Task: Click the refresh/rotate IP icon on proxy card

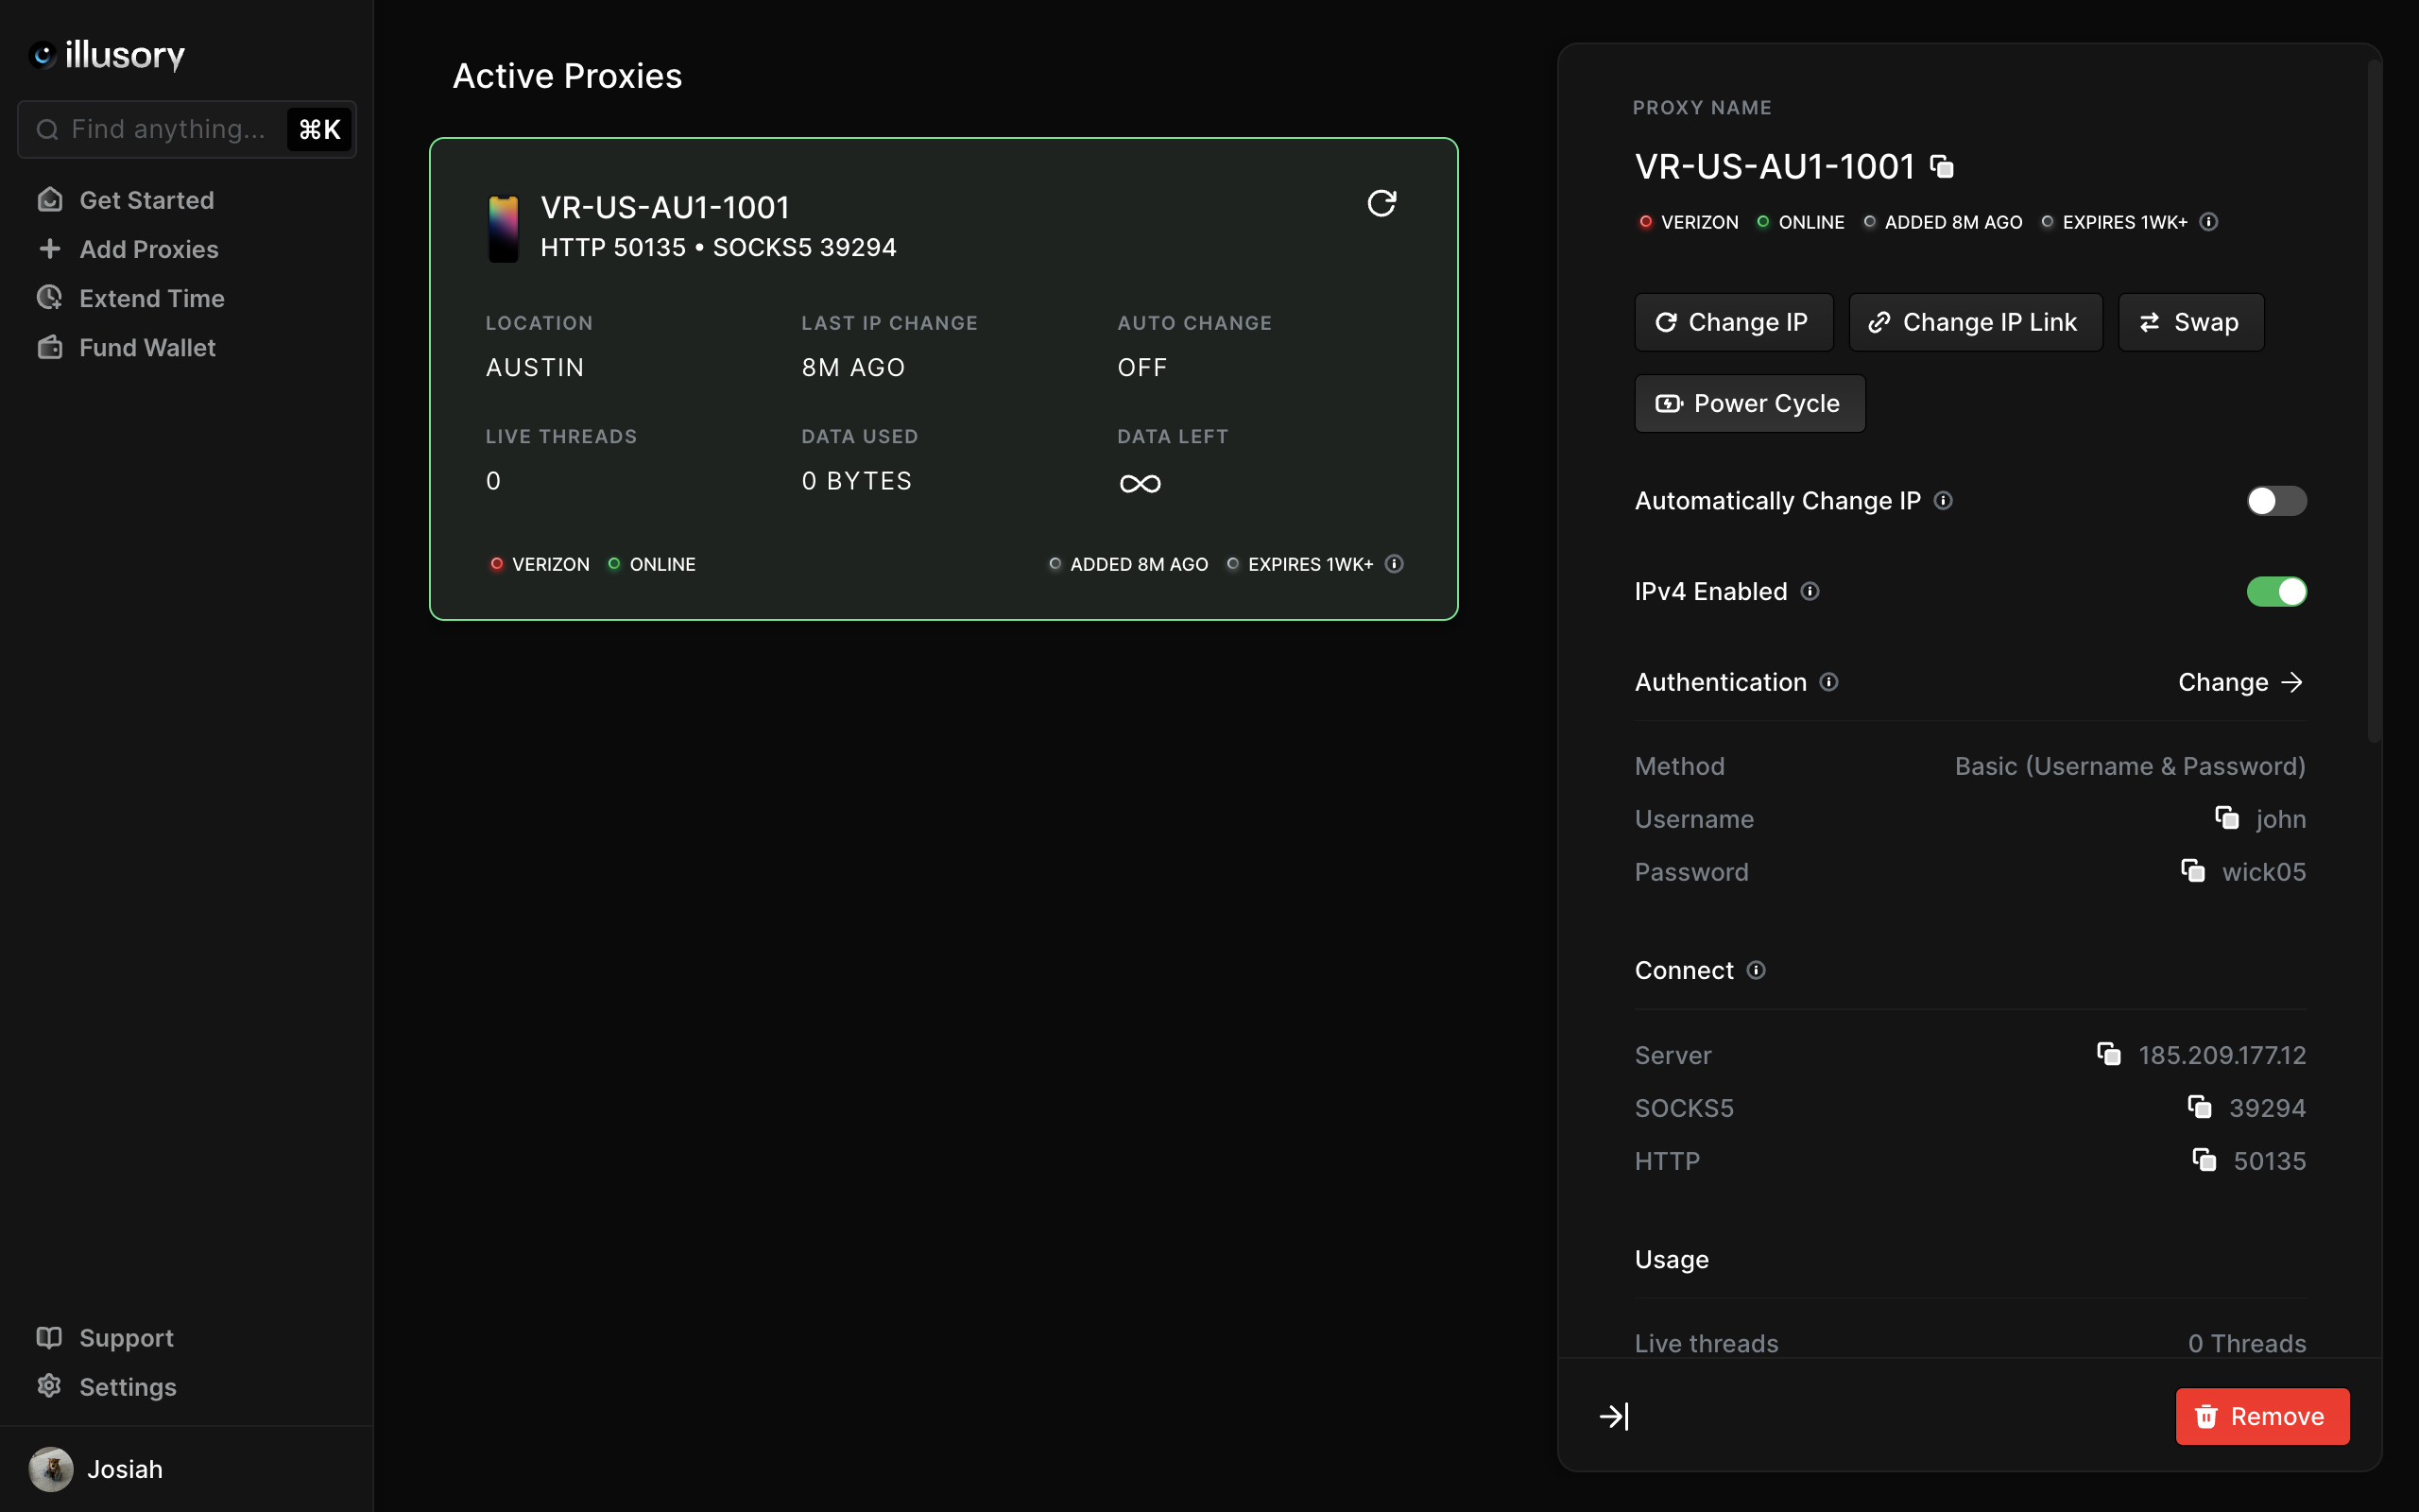Action: click(1382, 204)
